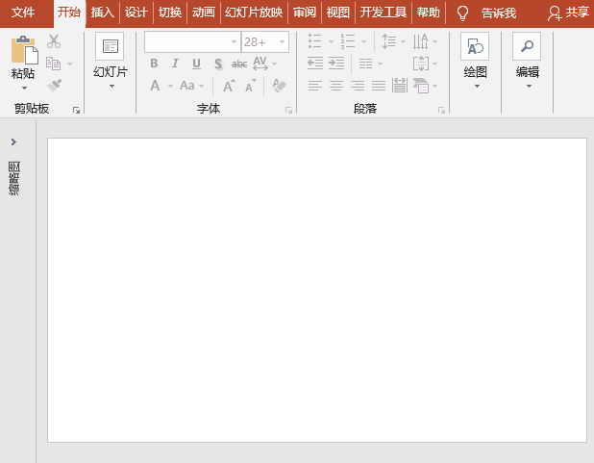Screen dimensions: 594x463
Task: Decrease font size with small A icon
Action: pyautogui.click(x=251, y=86)
